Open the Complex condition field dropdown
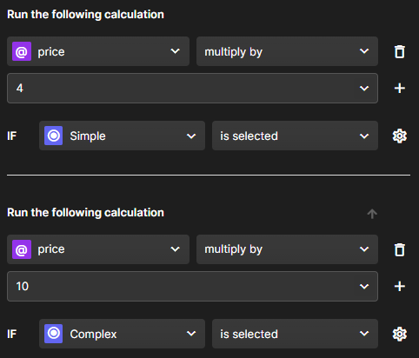 coord(122,334)
